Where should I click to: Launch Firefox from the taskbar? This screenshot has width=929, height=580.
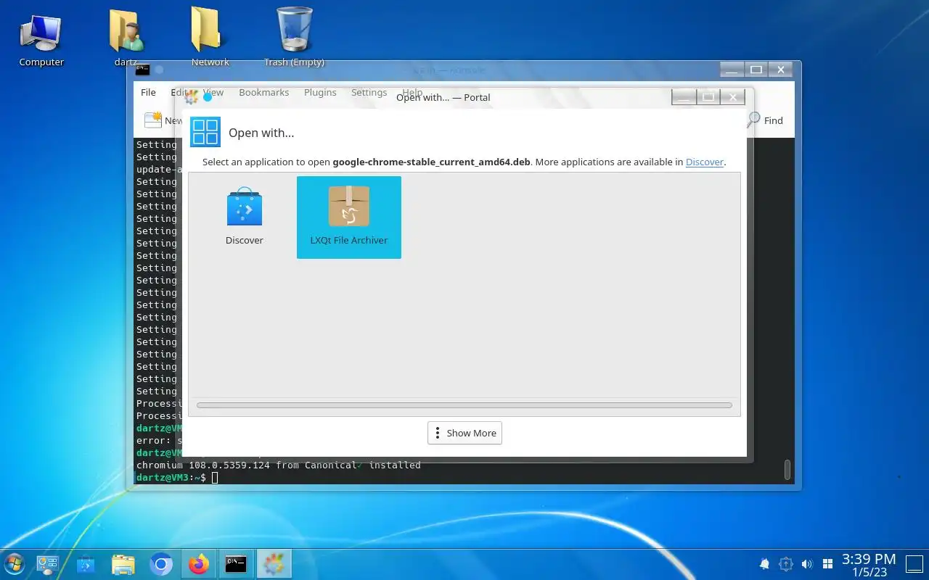[x=198, y=564]
